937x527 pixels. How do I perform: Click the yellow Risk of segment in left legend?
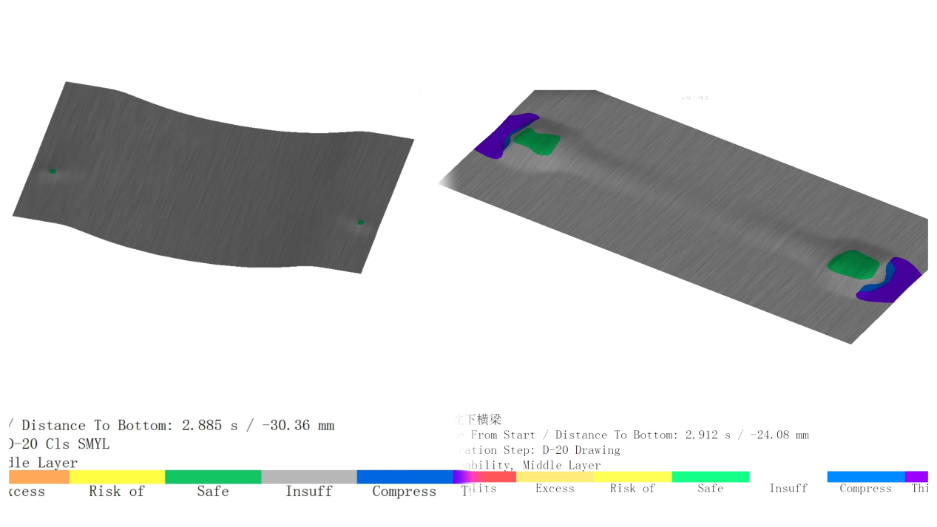tap(118, 477)
